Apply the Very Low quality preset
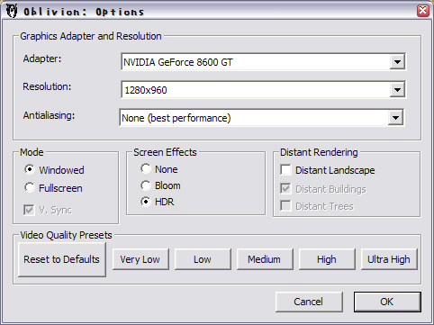The width and height of the screenshot is (434, 325). tap(140, 259)
